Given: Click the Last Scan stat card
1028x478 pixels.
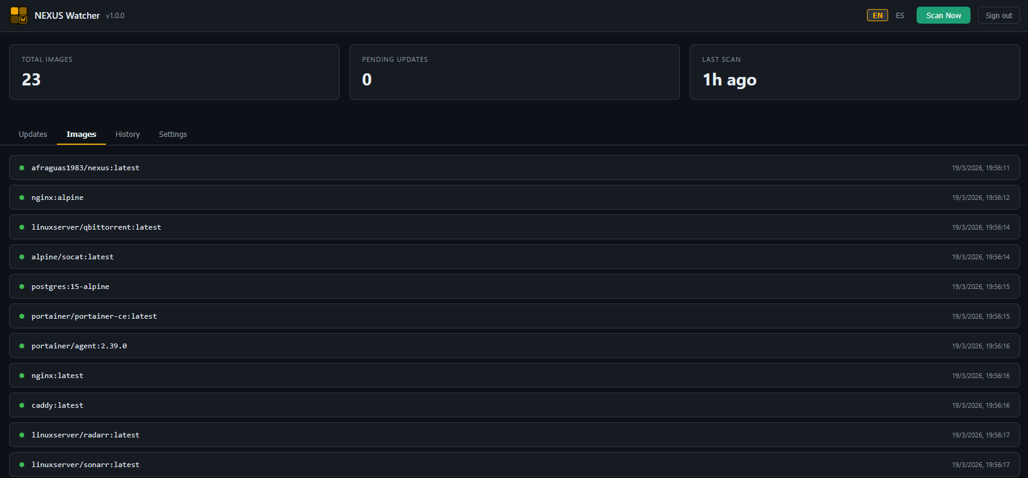Looking at the screenshot, I should coord(854,72).
